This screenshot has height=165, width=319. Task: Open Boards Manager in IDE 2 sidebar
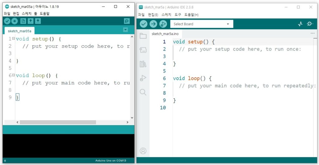(143, 50)
